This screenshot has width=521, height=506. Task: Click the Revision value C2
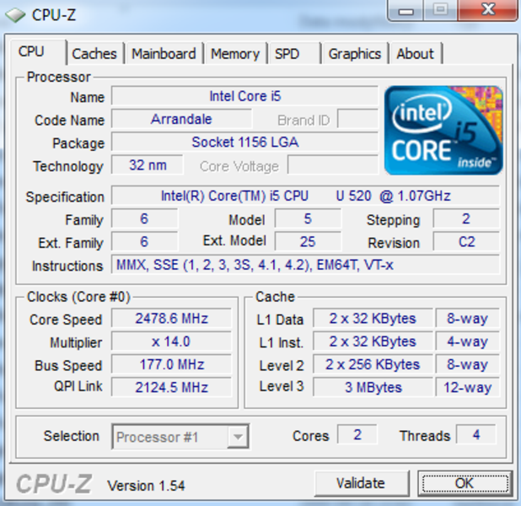click(x=466, y=242)
